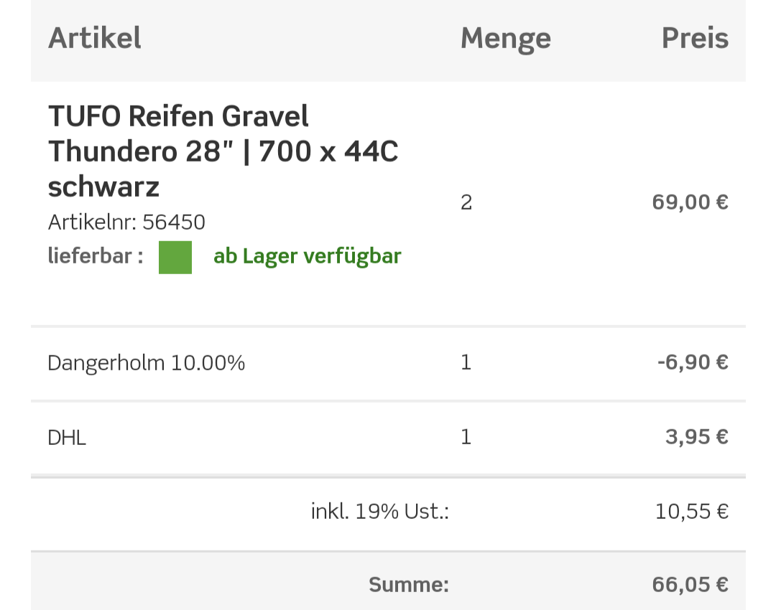776x610 pixels.
Task: Click the 'Summe:' total label
Action: tap(408, 585)
